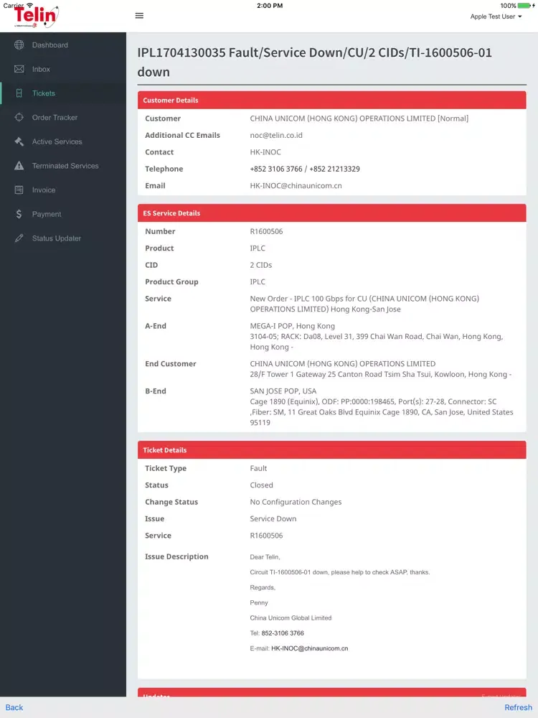Click the Active Services gavel icon
The width and height of the screenshot is (538, 718).
pos(19,141)
